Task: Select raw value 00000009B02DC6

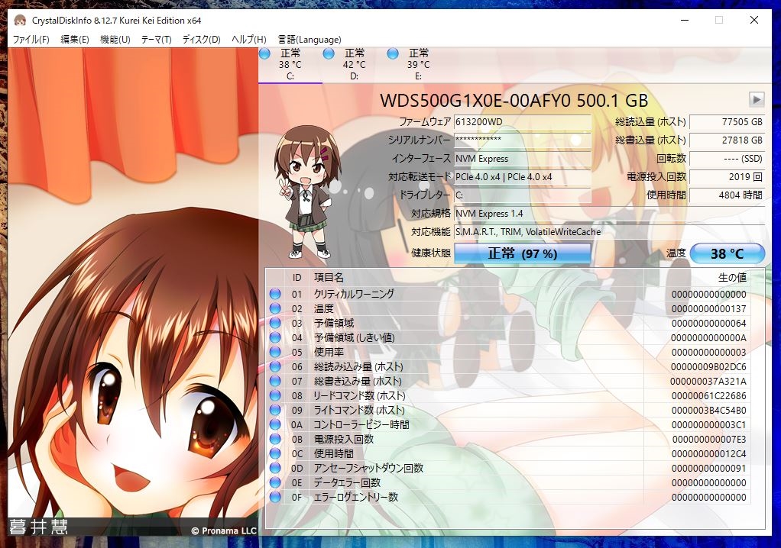Action: pos(708,367)
